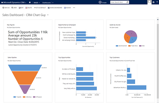This screenshot has height=103, width=159.
Task: Click the Create plus icon
Action: (100, 2)
